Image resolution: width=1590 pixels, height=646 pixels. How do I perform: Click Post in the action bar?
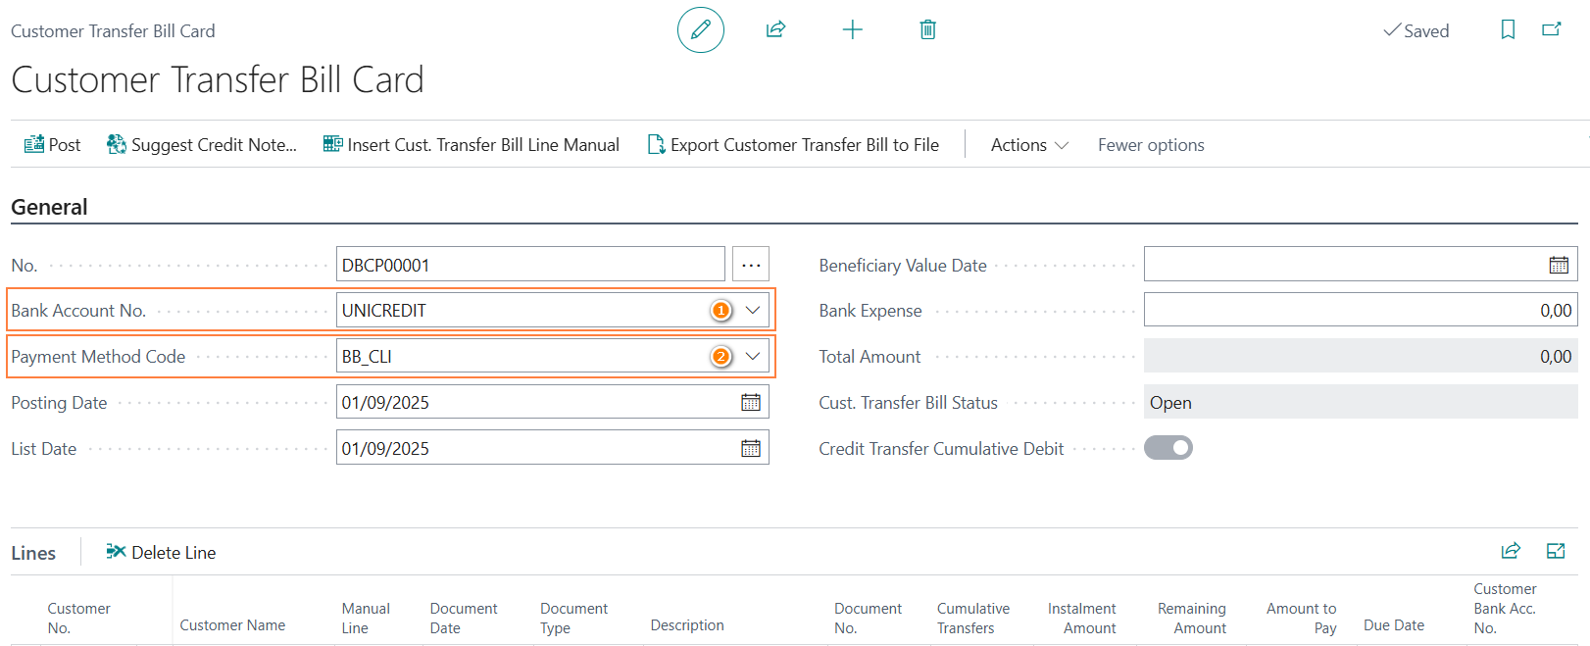tap(53, 145)
